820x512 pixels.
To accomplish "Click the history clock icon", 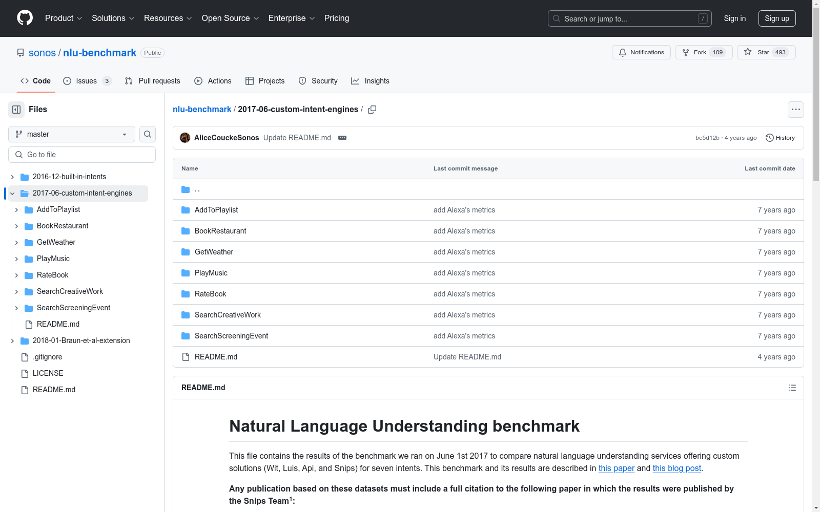I will click(x=769, y=138).
